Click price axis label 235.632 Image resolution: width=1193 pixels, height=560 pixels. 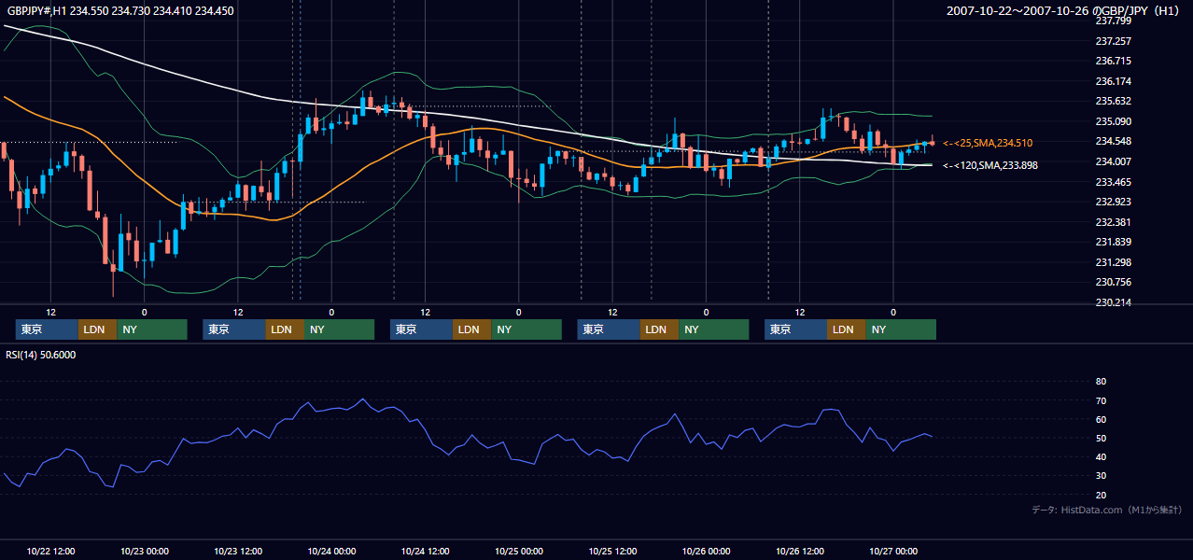[1113, 102]
